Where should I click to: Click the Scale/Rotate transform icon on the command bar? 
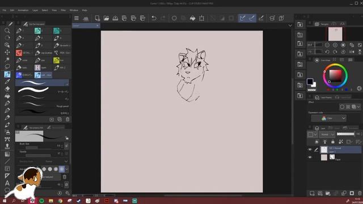[202, 18]
